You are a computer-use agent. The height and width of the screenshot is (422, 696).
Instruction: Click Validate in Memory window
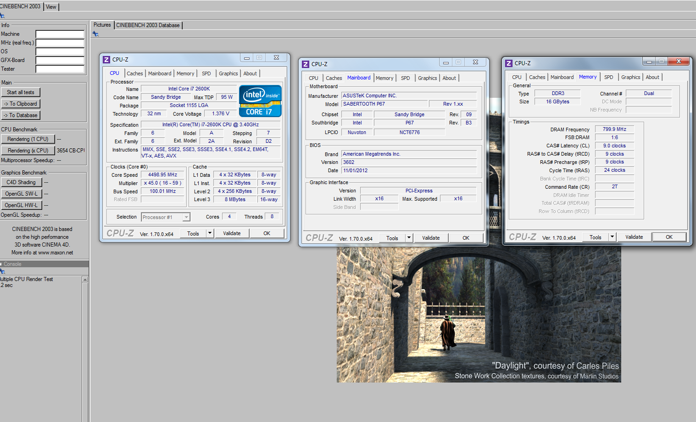(634, 237)
